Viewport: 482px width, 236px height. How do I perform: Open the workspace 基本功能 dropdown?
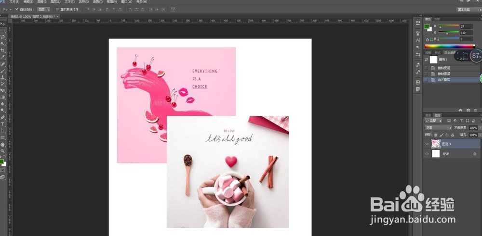pos(469,10)
